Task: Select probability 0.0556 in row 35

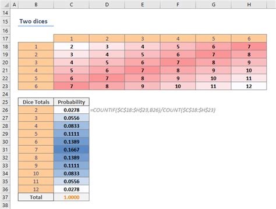Action: [x=72, y=181]
